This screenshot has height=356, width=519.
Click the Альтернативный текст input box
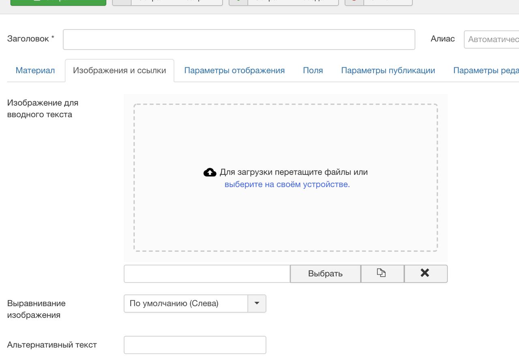tap(195, 345)
